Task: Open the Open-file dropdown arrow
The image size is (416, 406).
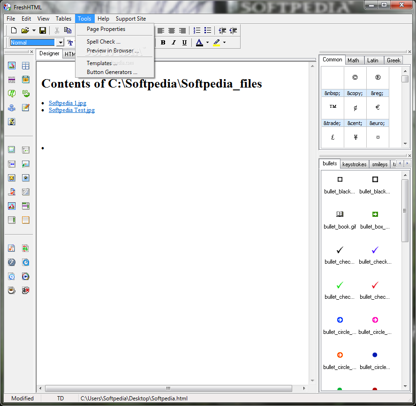Action: click(x=34, y=30)
